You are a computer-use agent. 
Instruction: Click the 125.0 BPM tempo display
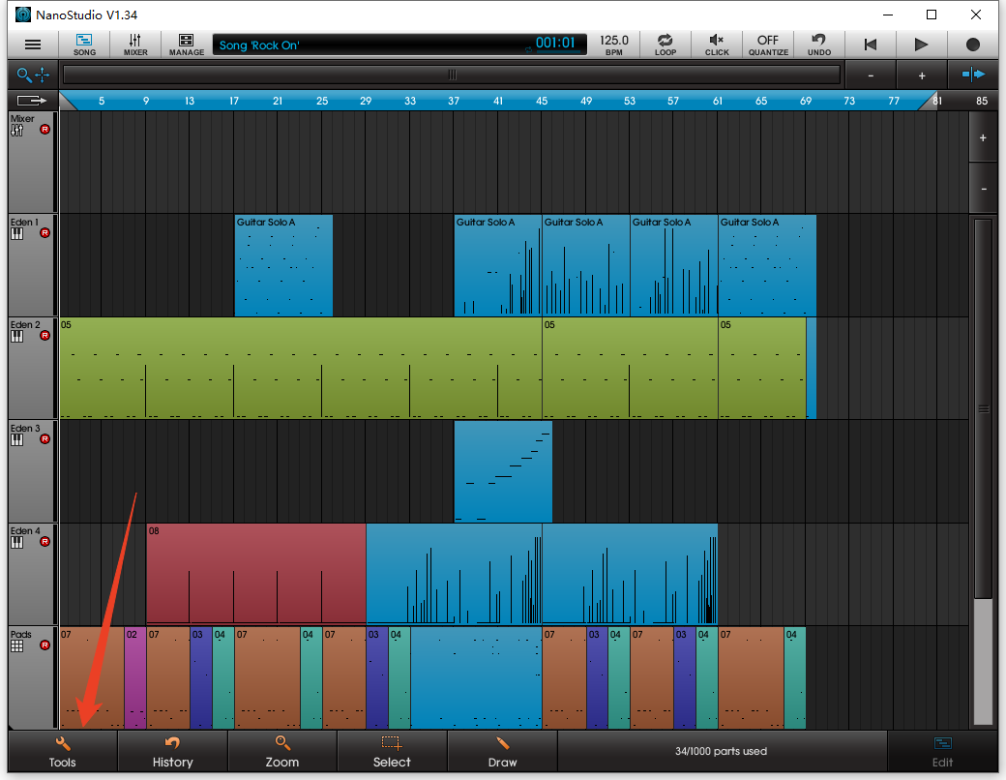614,45
